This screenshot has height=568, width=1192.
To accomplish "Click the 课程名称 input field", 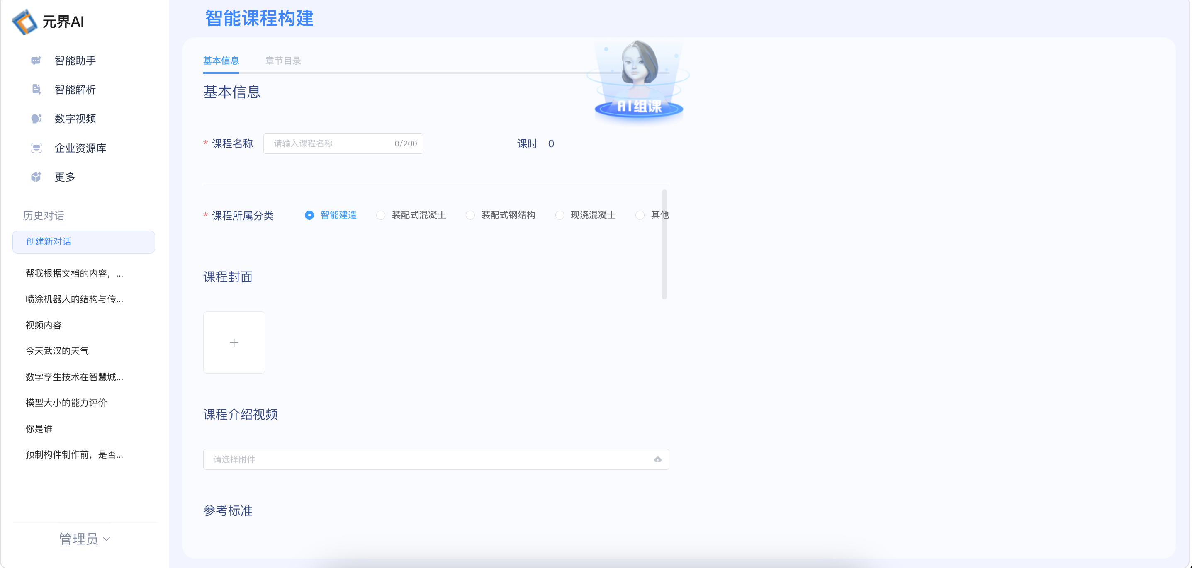I will coord(331,143).
